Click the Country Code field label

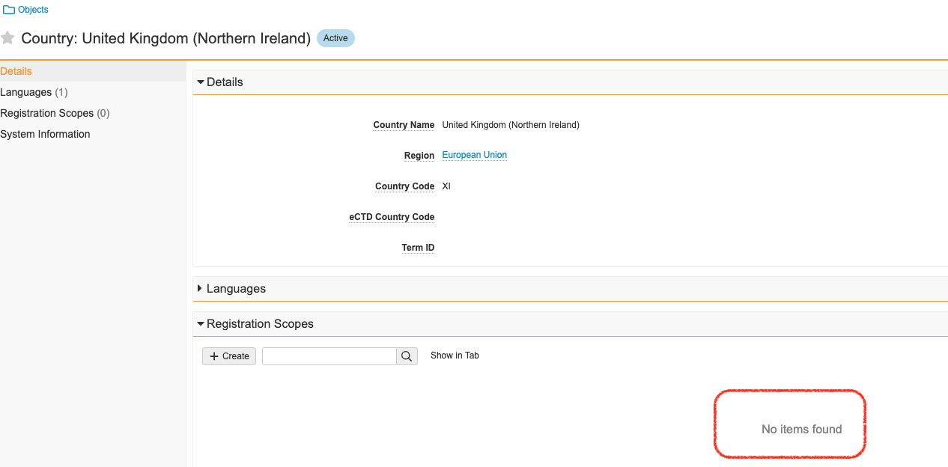(404, 186)
